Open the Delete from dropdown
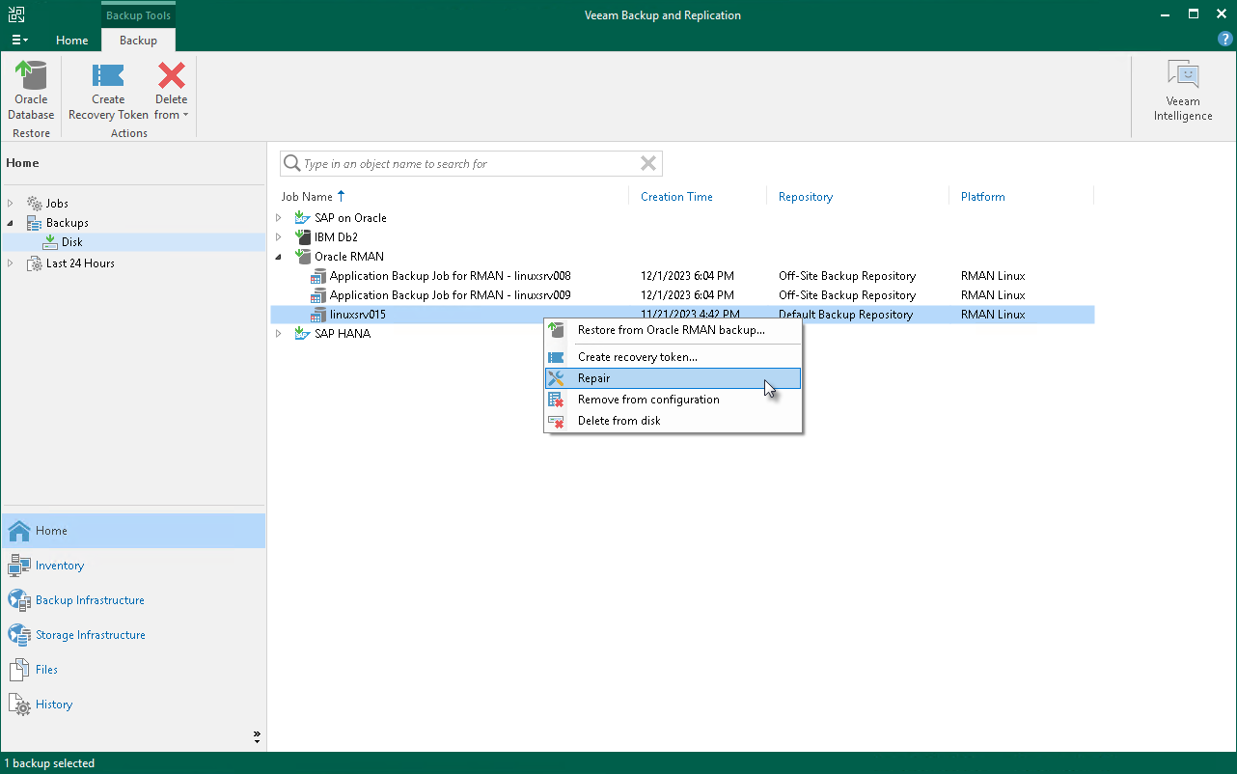 click(171, 106)
